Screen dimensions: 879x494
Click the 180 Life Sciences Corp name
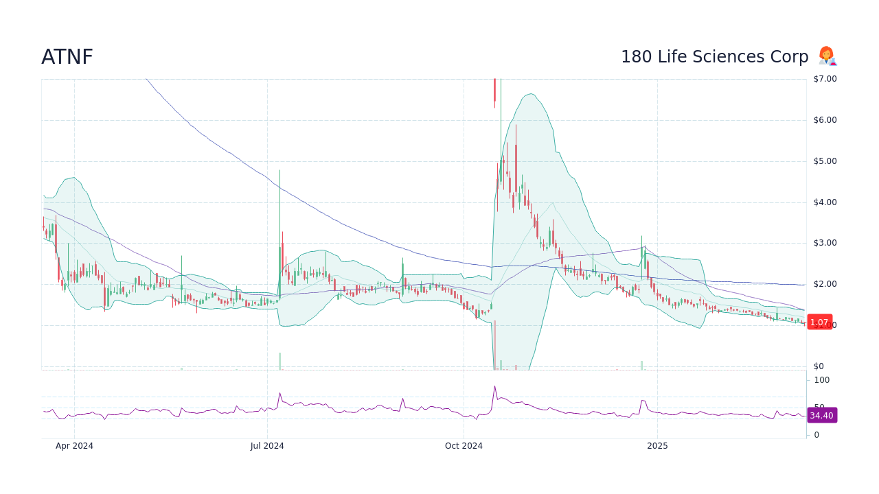point(714,57)
